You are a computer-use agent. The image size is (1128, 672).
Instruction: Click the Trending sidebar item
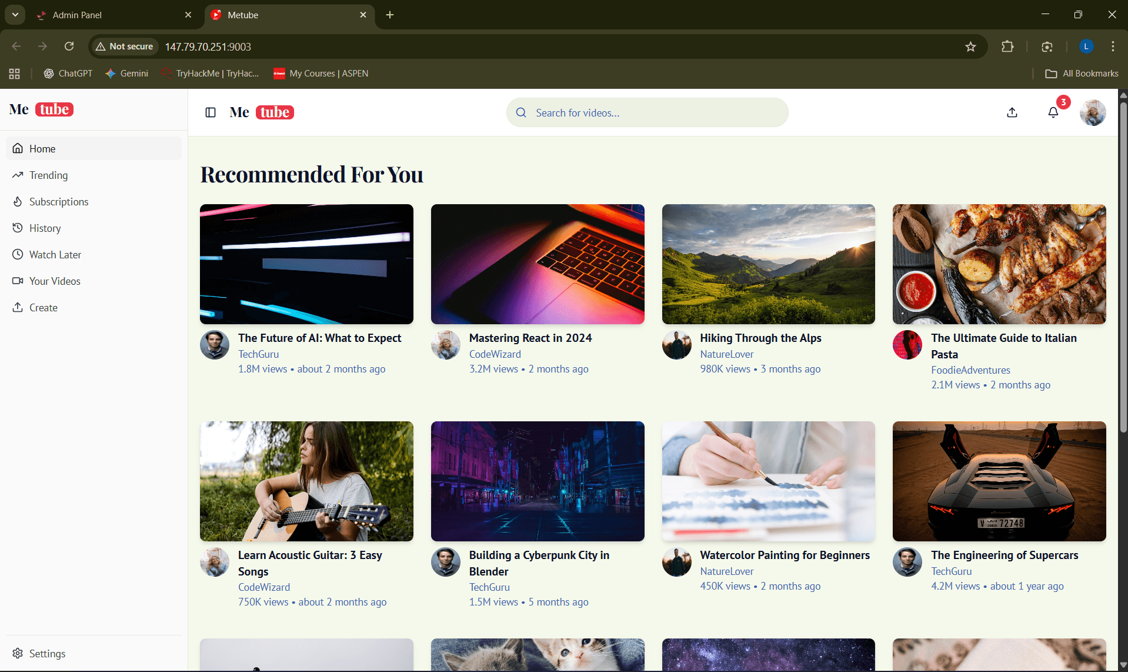[x=48, y=175]
